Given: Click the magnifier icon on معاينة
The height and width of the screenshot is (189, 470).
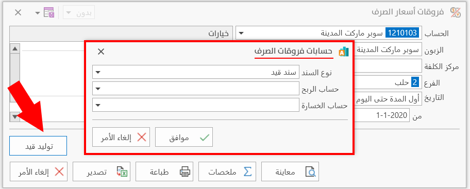Looking at the screenshot, I should pyautogui.click(x=311, y=172).
